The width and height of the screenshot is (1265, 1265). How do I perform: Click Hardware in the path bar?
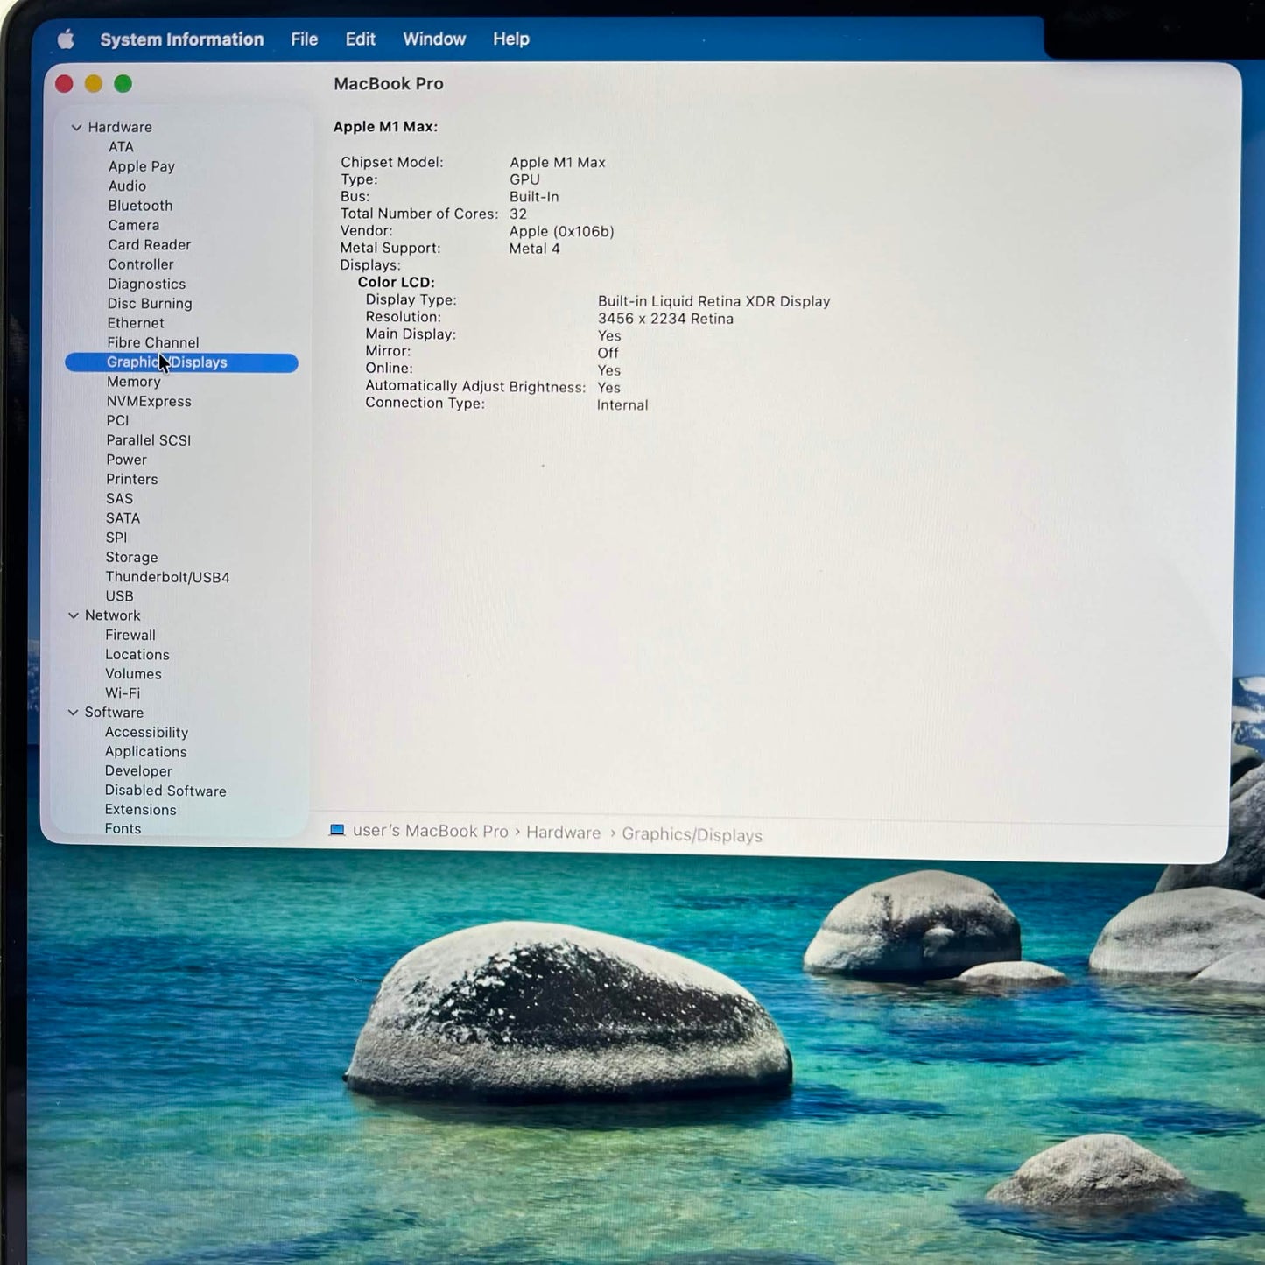(x=564, y=833)
